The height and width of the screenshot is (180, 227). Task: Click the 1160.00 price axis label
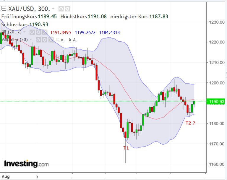[x=217, y=164]
